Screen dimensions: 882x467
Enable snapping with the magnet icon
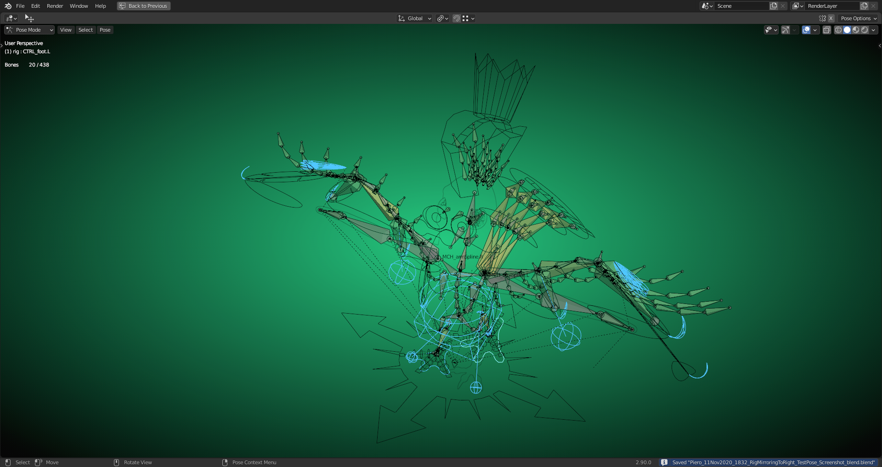456,18
